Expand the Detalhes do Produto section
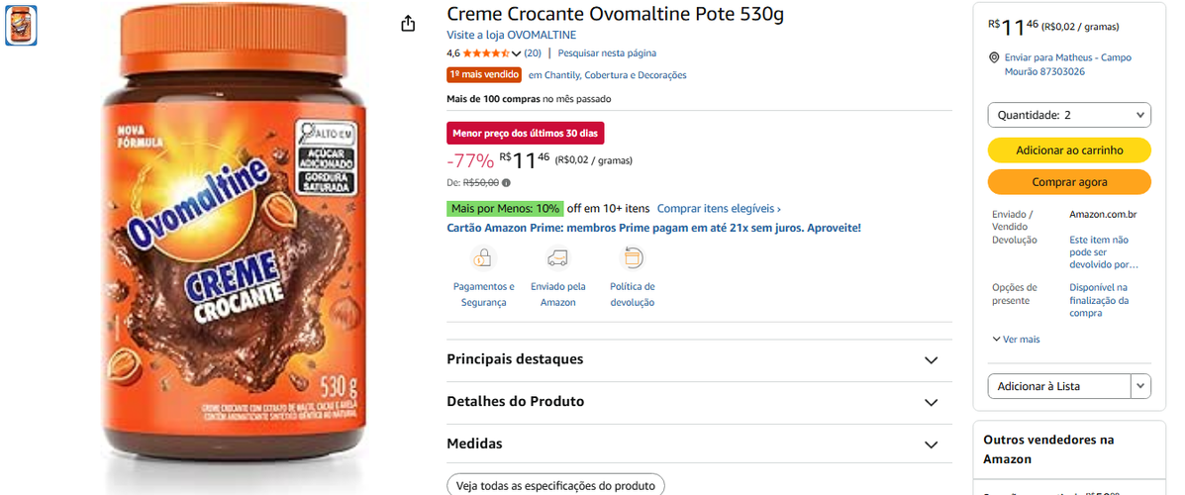Image resolution: width=1185 pixels, height=495 pixels. (x=699, y=402)
